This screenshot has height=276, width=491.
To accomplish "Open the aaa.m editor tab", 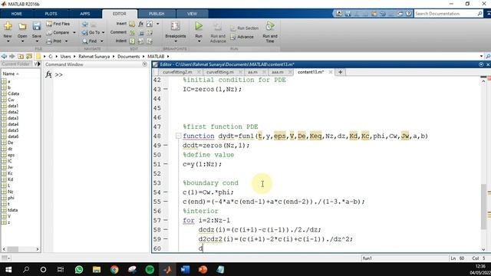I will (x=277, y=72).
